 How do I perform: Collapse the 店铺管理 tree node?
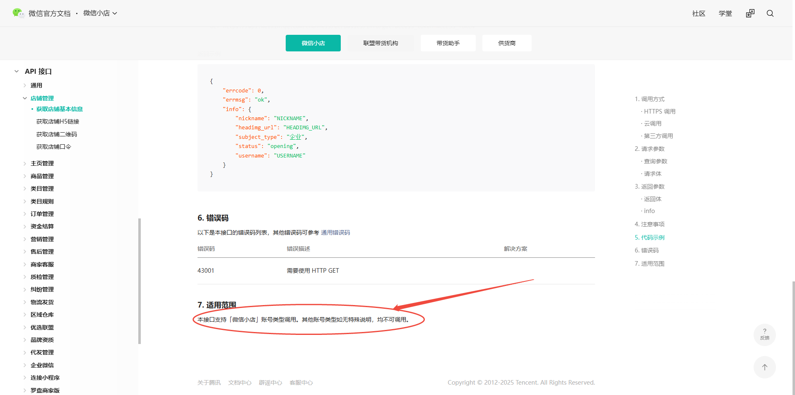coord(25,98)
